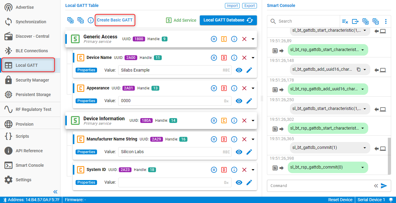Delete the Appearance characteristic
This screenshot has width=396, height=203.
(244, 88)
